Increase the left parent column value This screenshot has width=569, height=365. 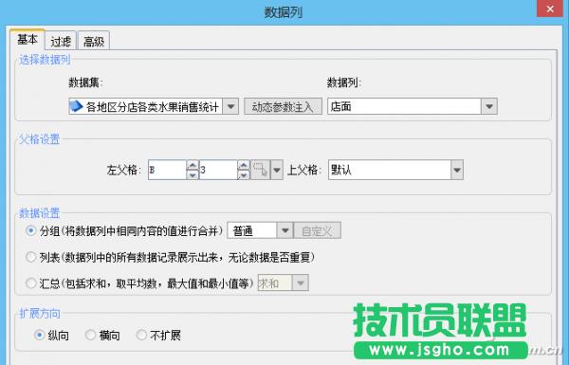coord(193,166)
